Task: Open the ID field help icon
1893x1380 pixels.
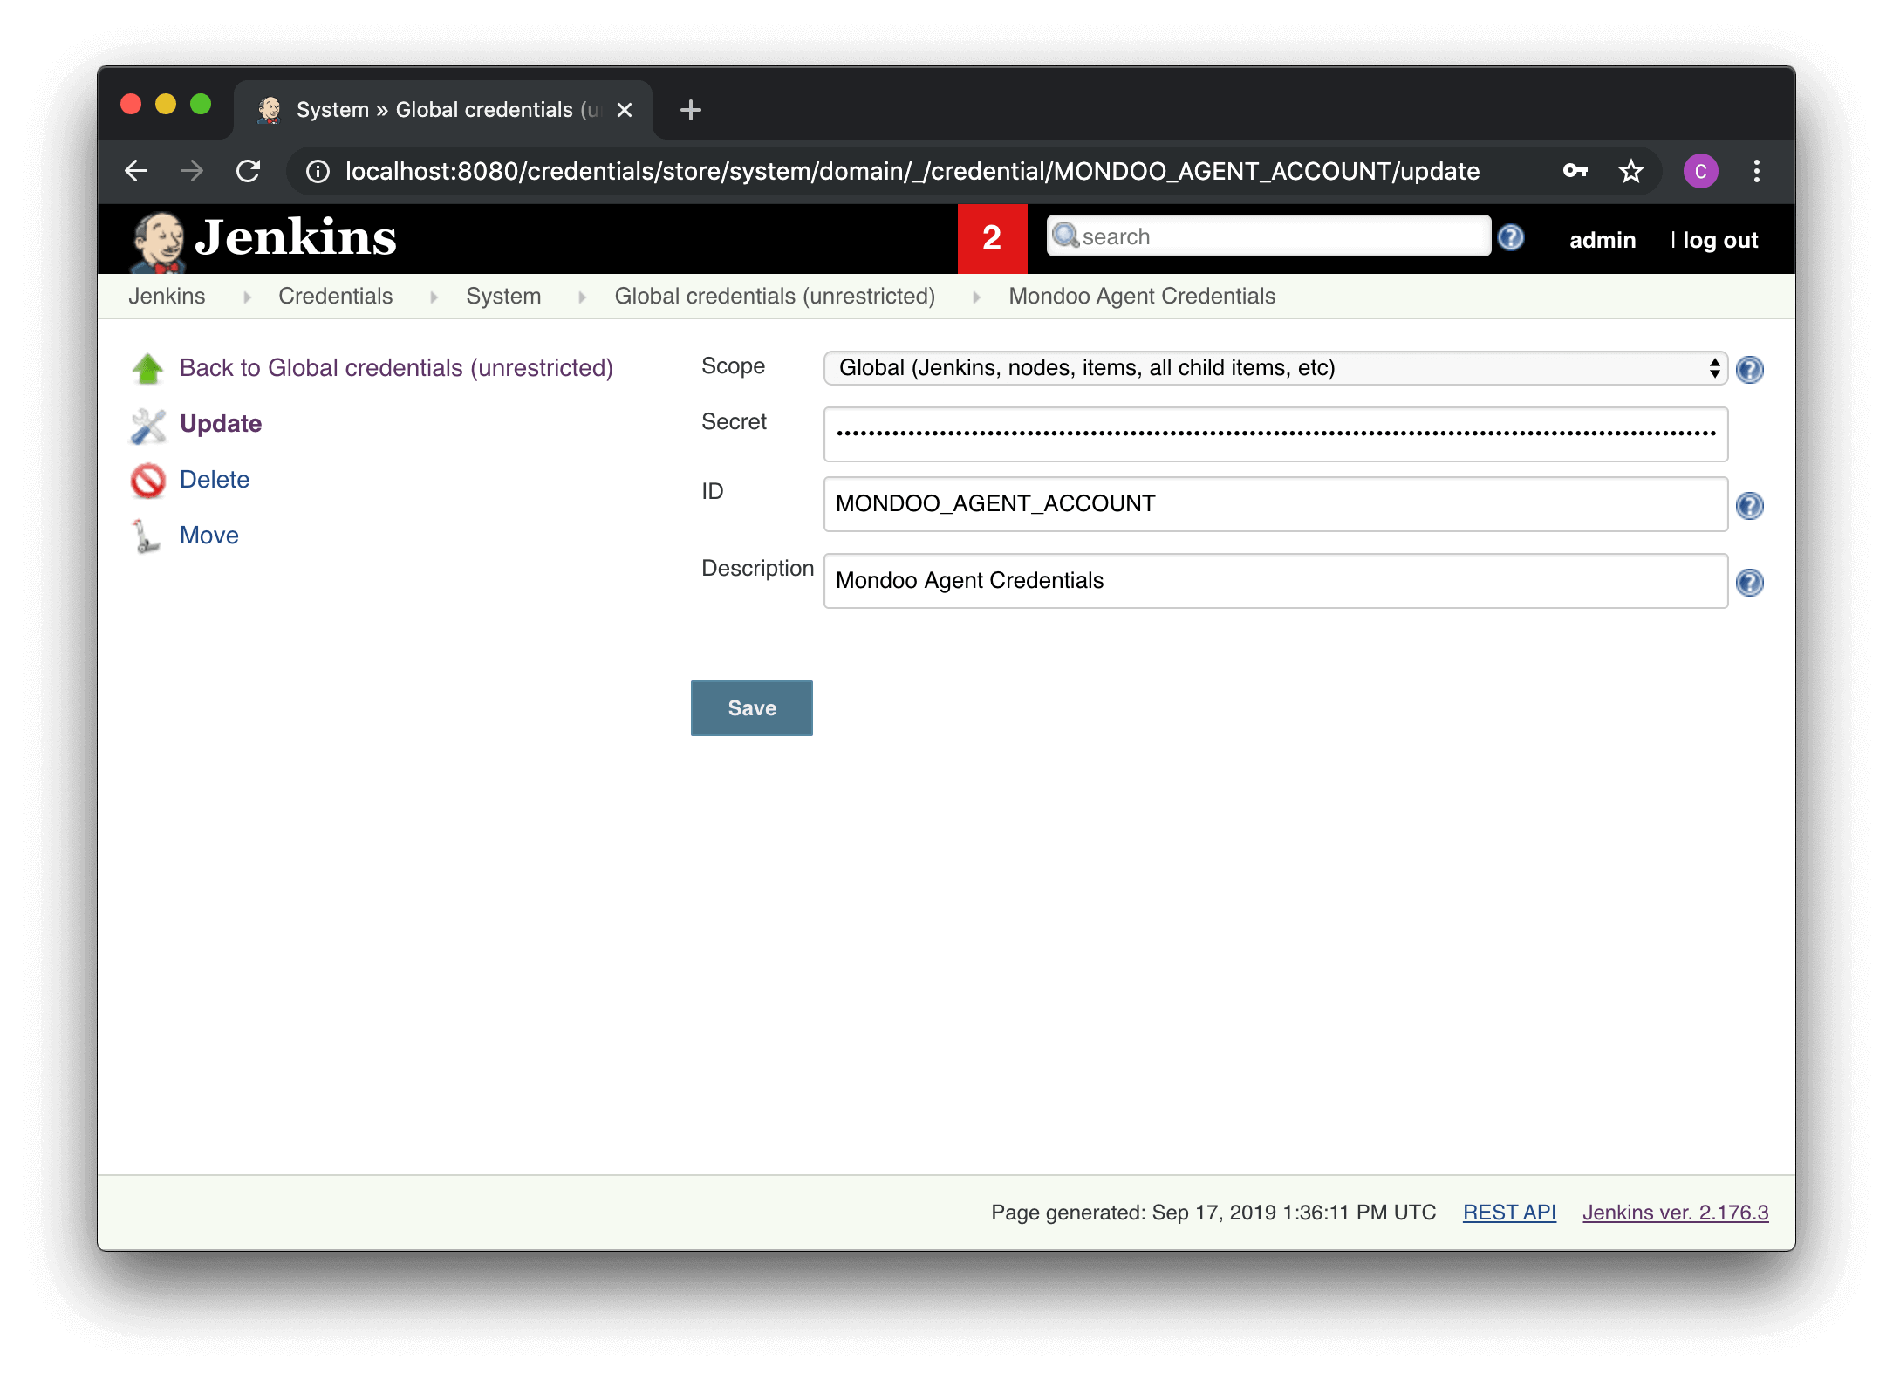Action: point(1750,506)
